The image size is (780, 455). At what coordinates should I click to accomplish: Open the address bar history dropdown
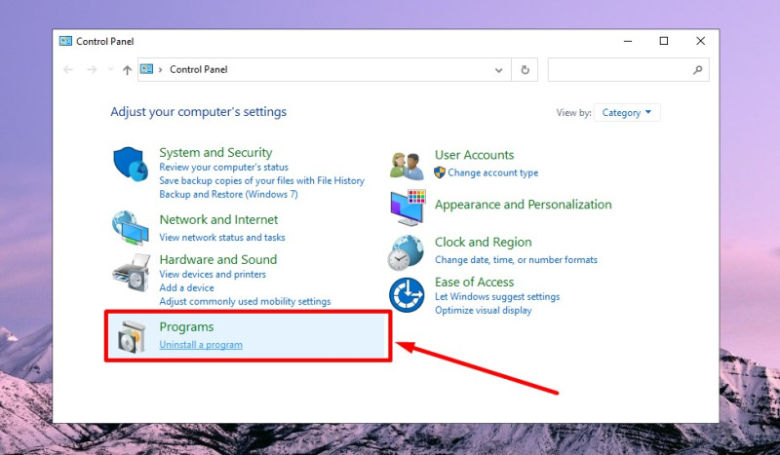499,70
